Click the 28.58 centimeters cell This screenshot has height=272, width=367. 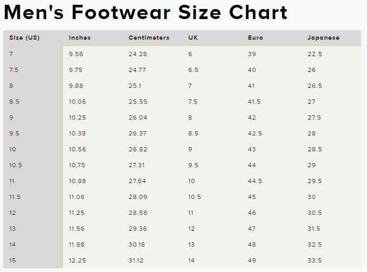coord(137,213)
